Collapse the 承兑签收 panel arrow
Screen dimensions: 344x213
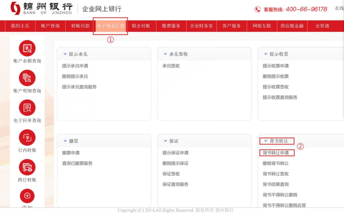tap(165, 54)
